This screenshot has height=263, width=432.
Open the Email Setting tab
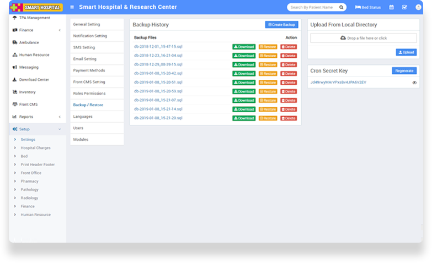(x=85, y=59)
